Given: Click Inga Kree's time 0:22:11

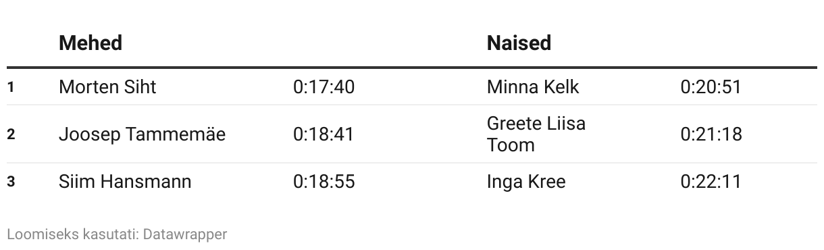Looking at the screenshot, I should [711, 182].
